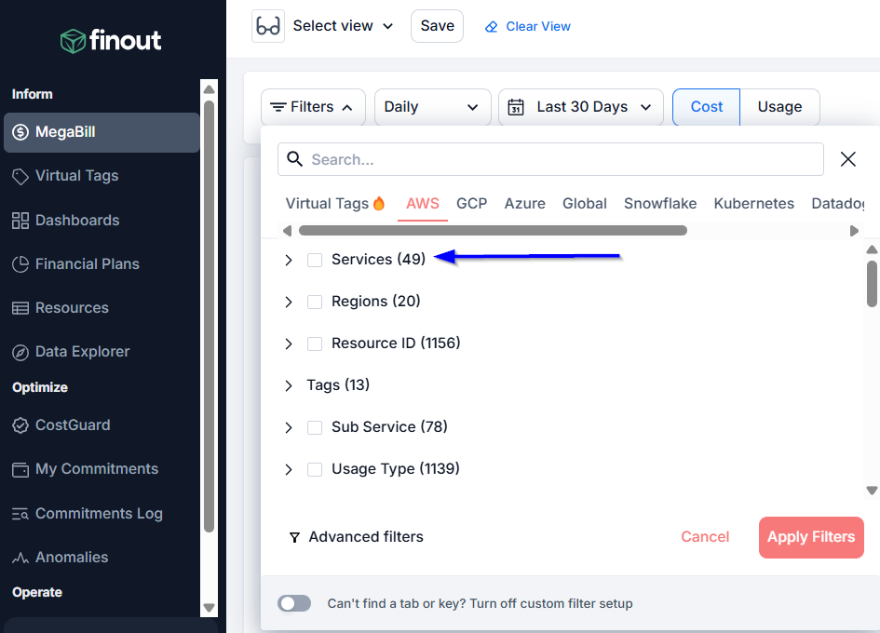Click the Cancel button
880x633 pixels.
[x=705, y=537]
